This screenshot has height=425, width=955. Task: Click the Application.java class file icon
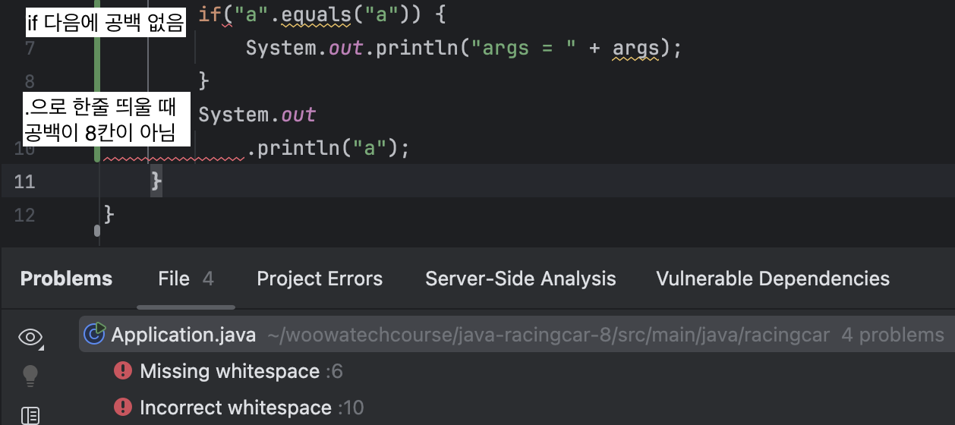coord(95,335)
